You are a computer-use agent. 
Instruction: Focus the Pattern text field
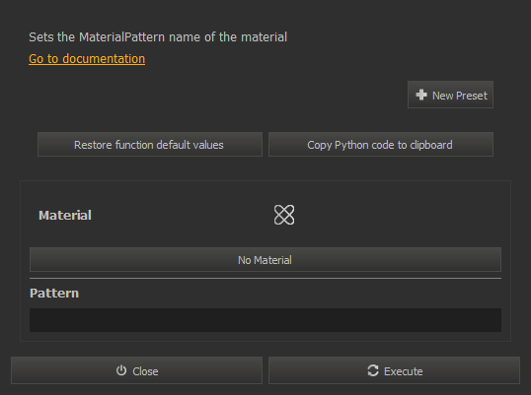click(265, 320)
